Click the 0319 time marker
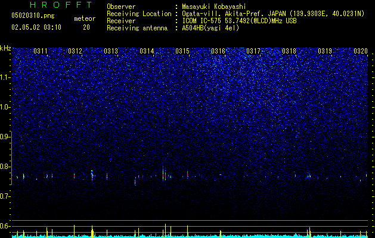 click(325, 51)
